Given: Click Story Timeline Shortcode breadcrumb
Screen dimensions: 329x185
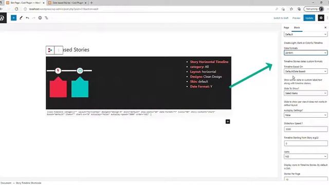Looking at the screenshot, I should [x=29, y=183].
